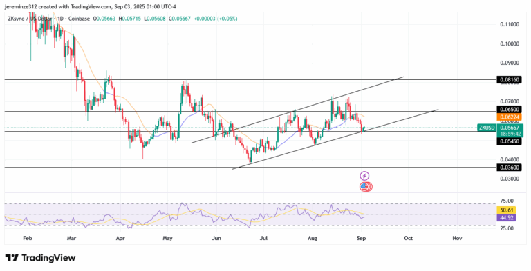Click the low price L0.05608 value
This screenshot has height=271, width=531.
point(155,19)
